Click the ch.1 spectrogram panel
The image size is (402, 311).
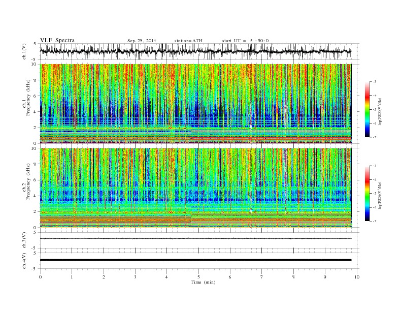point(195,104)
